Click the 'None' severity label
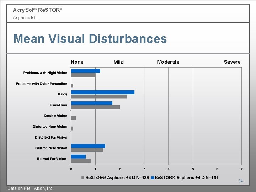 (77, 62)
